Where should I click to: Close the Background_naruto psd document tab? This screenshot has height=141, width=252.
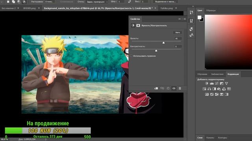(155, 8)
